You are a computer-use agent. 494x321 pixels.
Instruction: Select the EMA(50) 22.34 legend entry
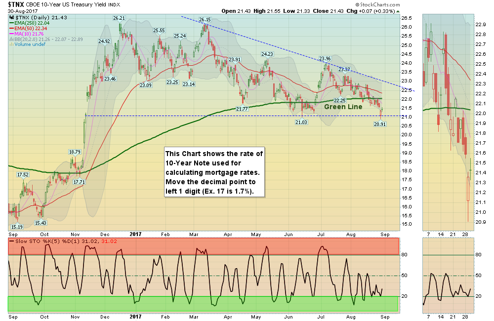point(31,28)
